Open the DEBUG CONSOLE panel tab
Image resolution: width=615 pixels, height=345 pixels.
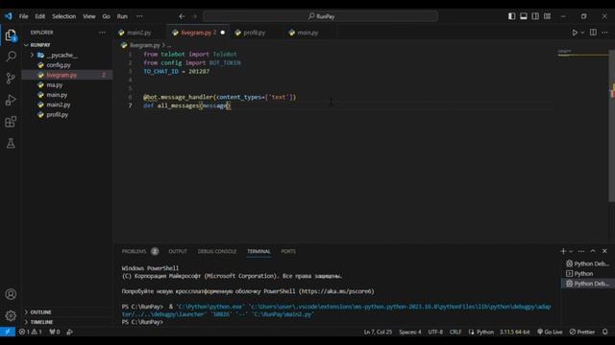(217, 251)
